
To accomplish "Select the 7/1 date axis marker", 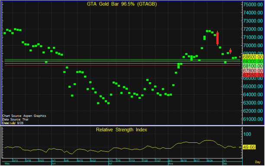I will click(111, 160).
